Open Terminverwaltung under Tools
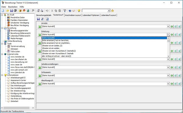Image resolution: width=183 pixels, height=113 pixels. point(18,46)
